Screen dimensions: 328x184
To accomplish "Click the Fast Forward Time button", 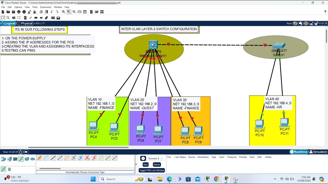I will [26, 152].
